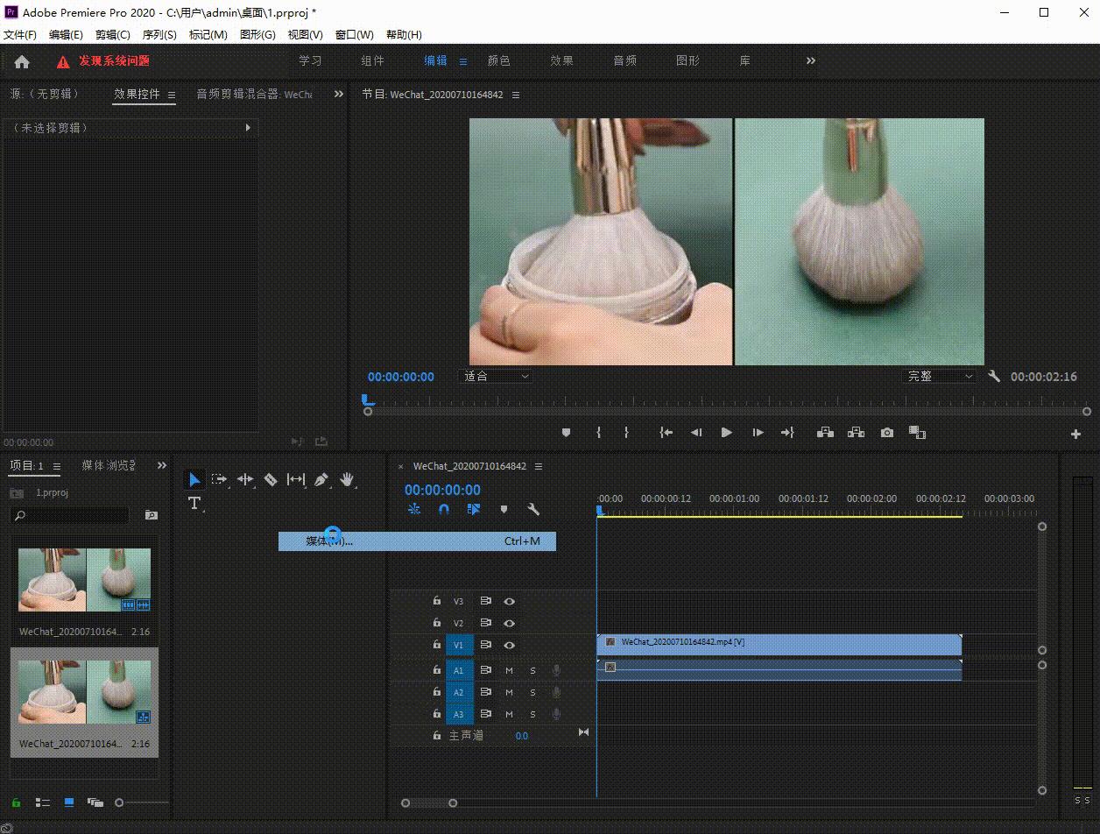Switch to the 颜色 workspace tab
Viewport: 1100px width, 834px height.
pyautogui.click(x=498, y=60)
